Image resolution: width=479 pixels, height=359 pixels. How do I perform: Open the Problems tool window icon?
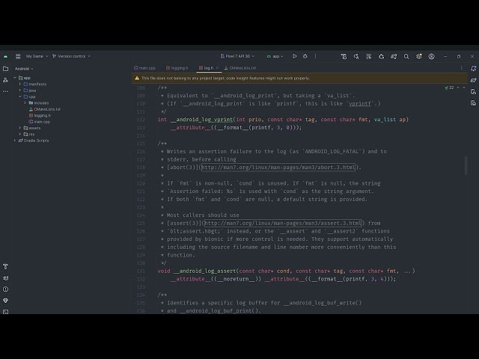tap(5, 289)
